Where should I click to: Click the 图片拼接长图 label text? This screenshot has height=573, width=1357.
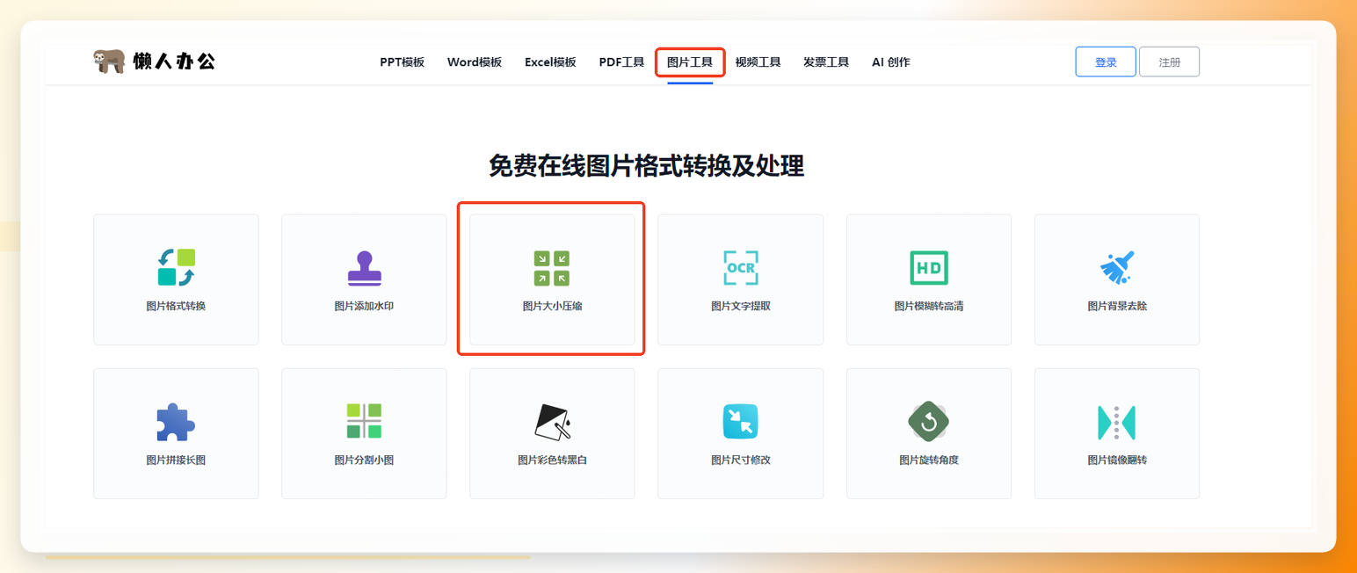(x=176, y=461)
